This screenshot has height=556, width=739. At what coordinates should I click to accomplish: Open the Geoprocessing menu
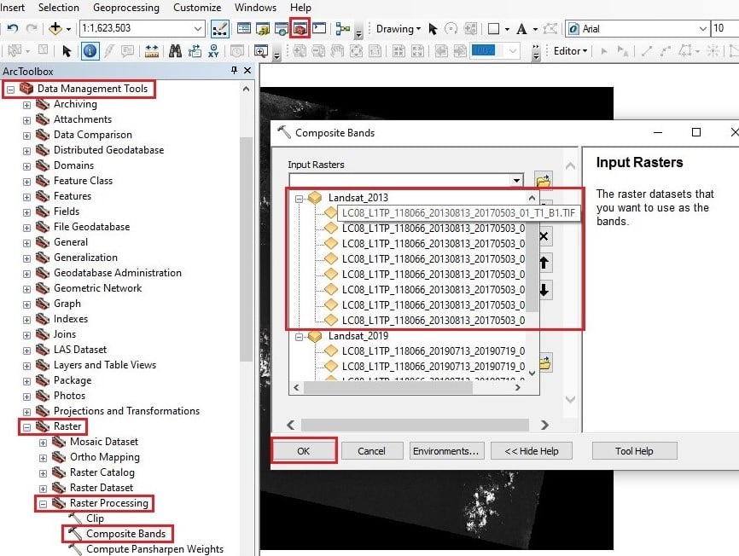coord(125,8)
